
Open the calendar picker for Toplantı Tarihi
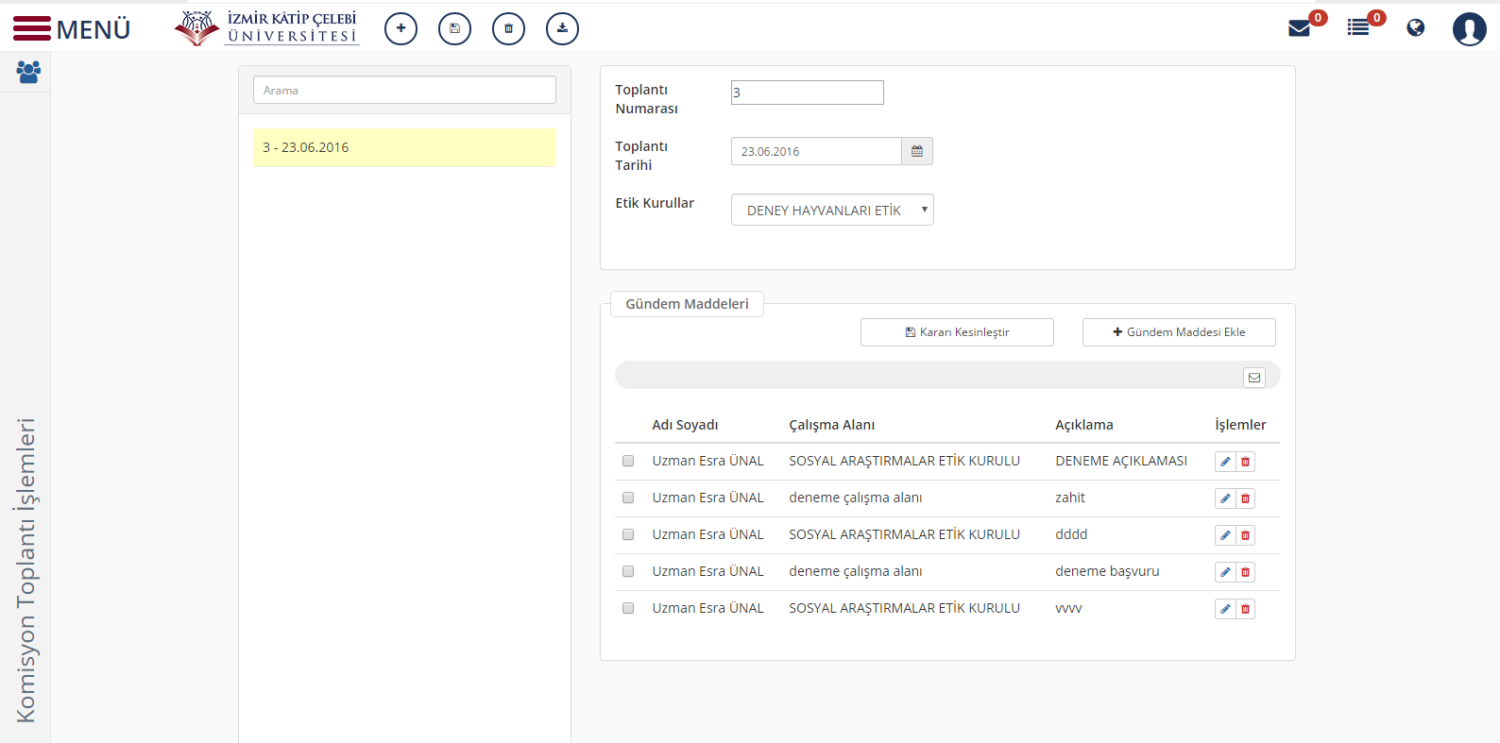(916, 151)
